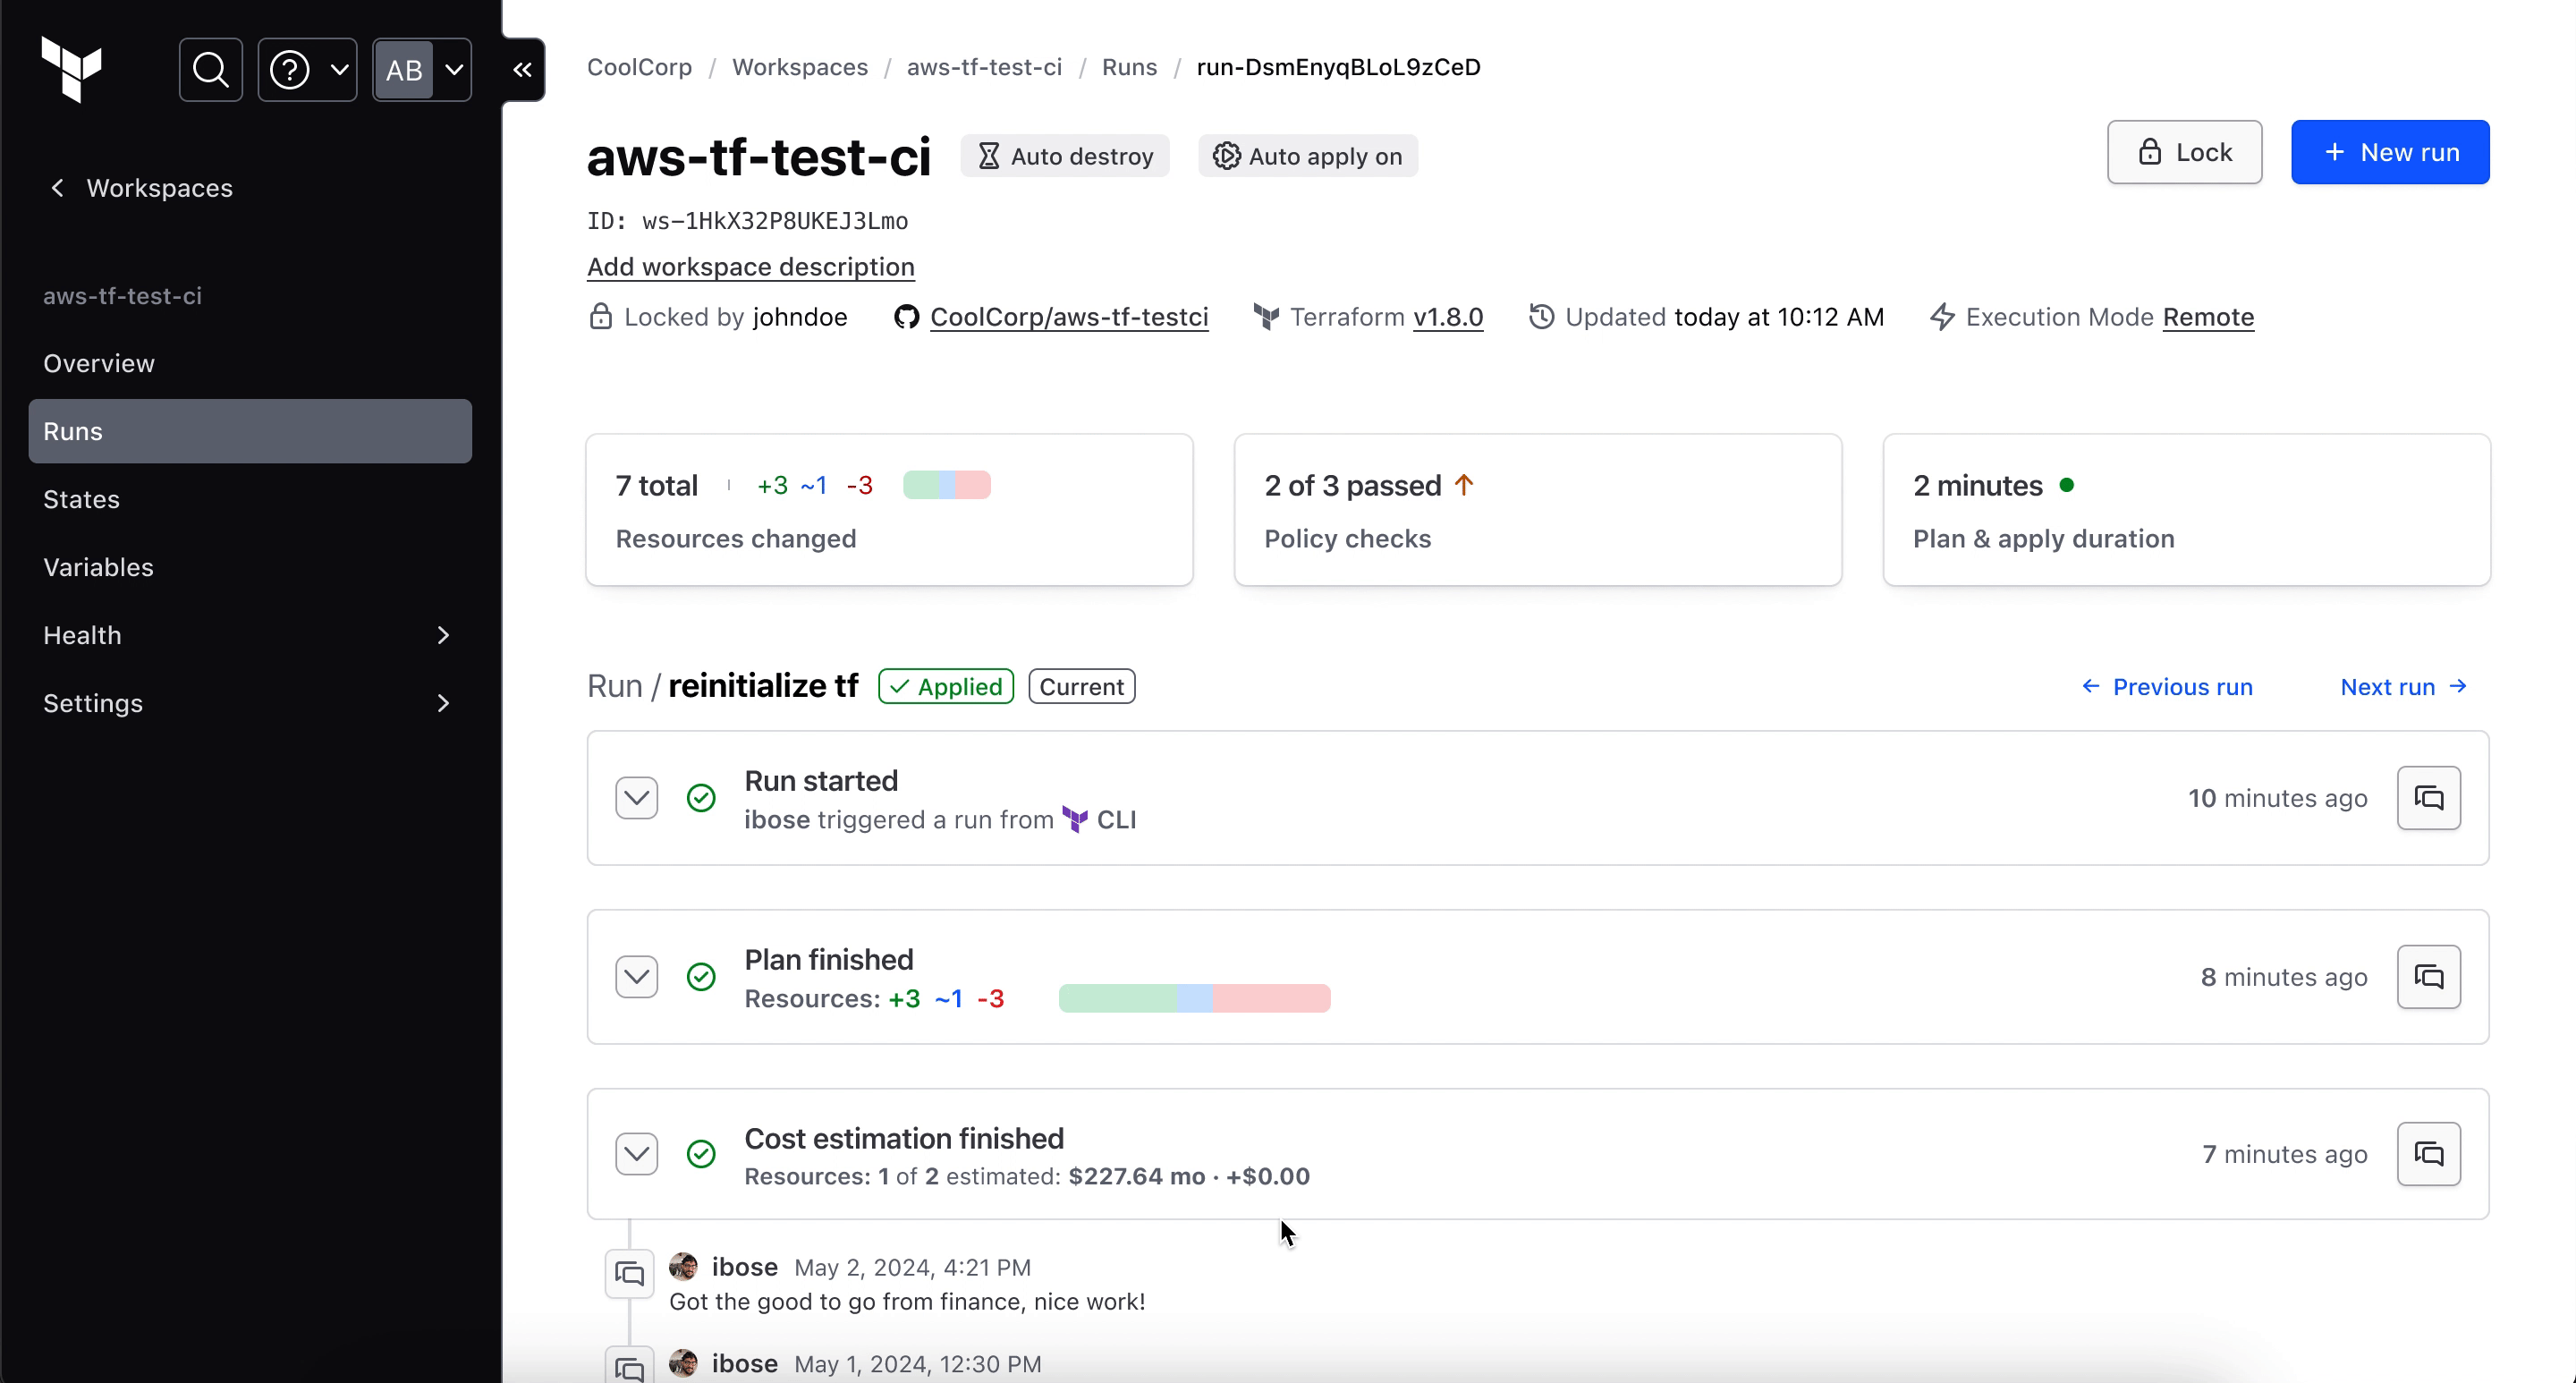Click ibose avatar on May 2 comment

pos(684,1267)
